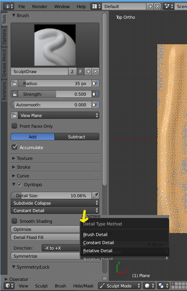Toggle Radius pressure sensitivity icon
The image size is (187, 291).
point(95,83)
